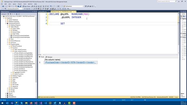Click the Parse checkmark icon

34,9
